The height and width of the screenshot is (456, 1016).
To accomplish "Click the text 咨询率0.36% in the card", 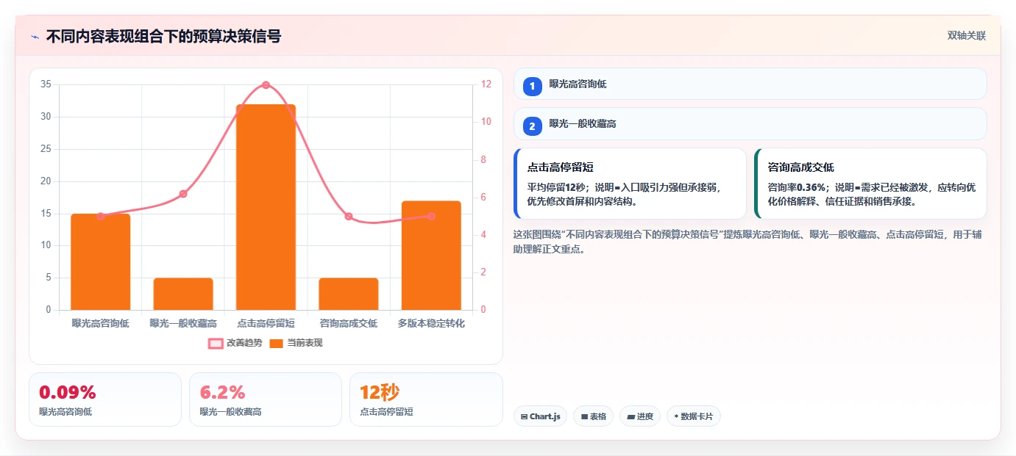I will (796, 187).
